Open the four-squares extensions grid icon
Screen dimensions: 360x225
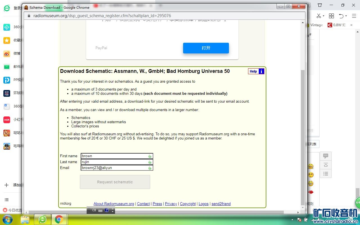click(332, 16)
